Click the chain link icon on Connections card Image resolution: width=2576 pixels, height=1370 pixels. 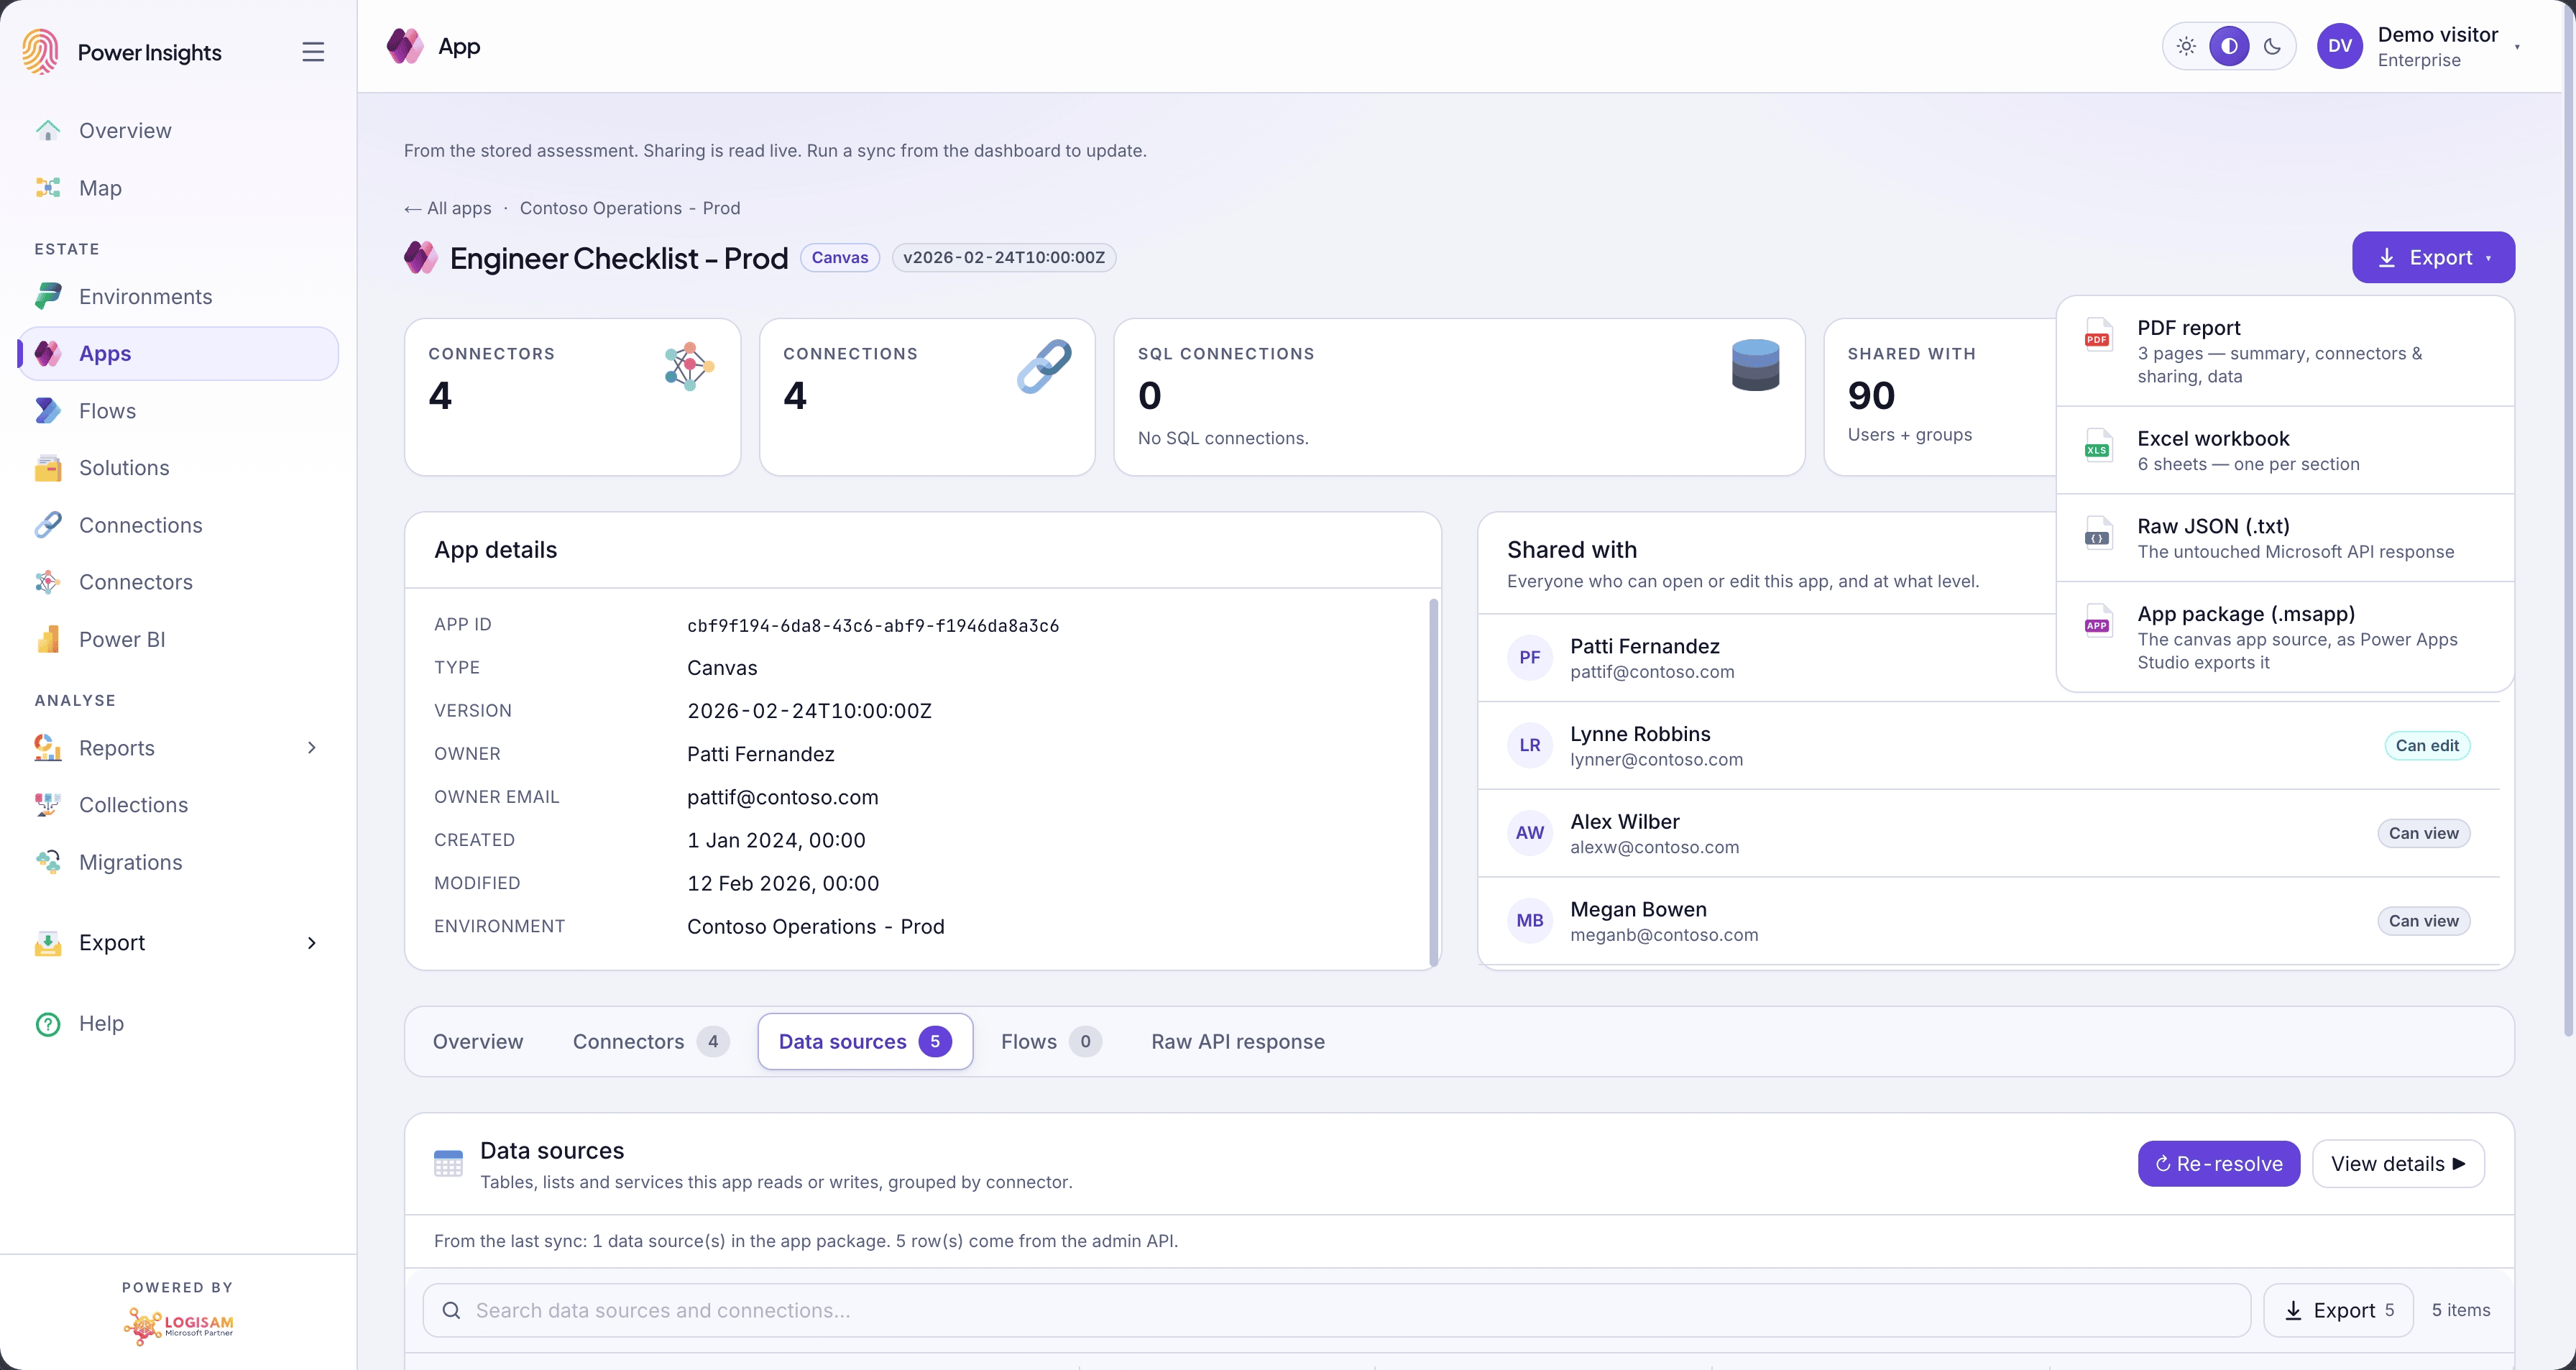(x=1044, y=367)
